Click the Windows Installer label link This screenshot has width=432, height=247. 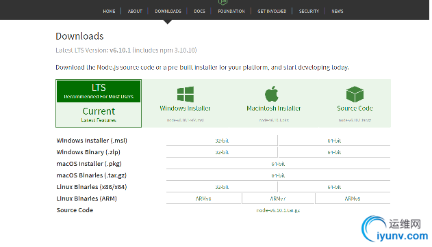[x=185, y=108]
